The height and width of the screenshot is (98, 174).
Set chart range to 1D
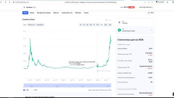click(80, 25)
